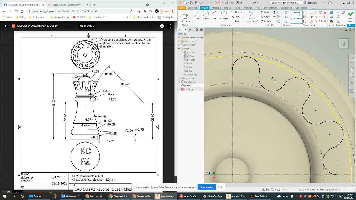Open the 'Open with' dropdown
The width and height of the screenshot is (356, 200).
[x=87, y=26]
